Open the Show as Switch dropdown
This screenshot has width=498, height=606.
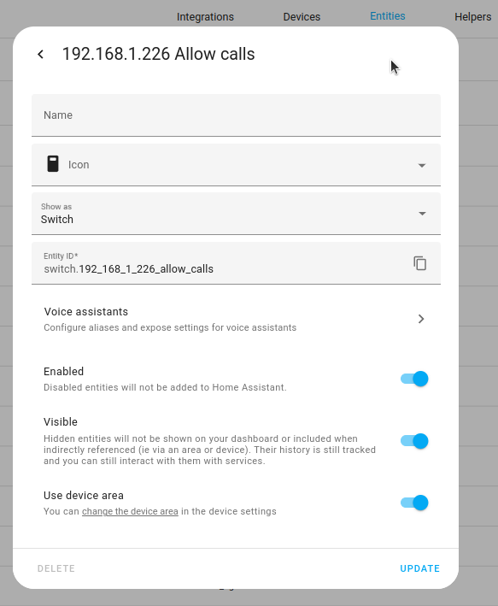(236, 214)
